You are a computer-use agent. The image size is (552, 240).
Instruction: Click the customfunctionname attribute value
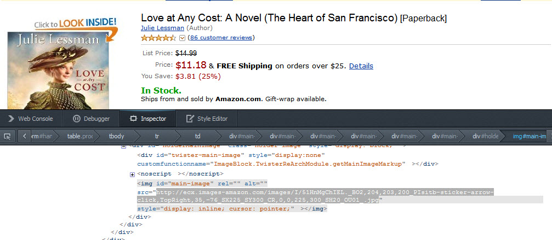pyautogui.click(x=308, y=164)
